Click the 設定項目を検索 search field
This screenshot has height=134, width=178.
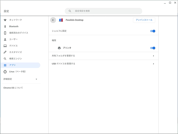tap(106, 11)
